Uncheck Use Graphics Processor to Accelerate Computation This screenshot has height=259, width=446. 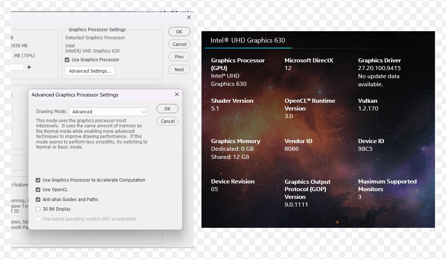point(38,180)
